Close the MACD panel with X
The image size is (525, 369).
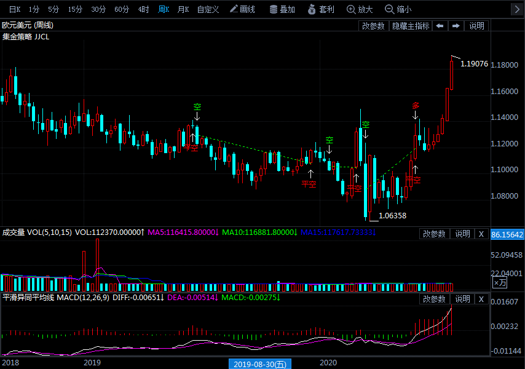point(481,299)
